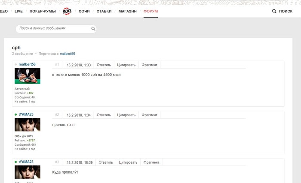Click 'Сообщений: 46' under malbert56
The image size is (301, 183).
pos(25,97)
